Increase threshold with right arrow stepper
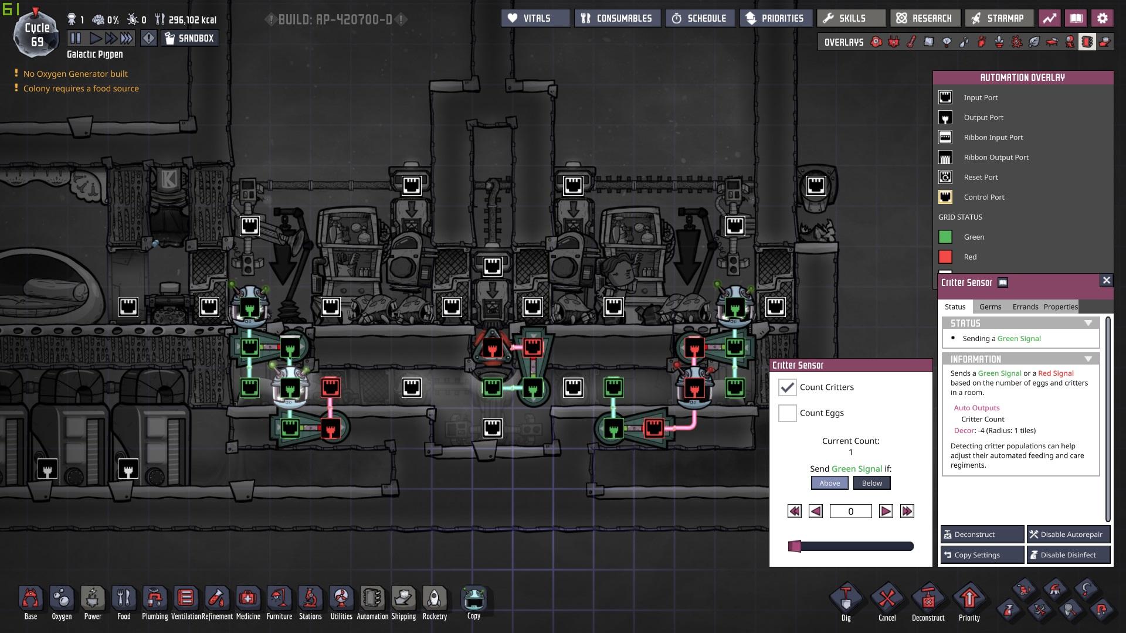This screenshot has width=1126, height=633. tap(886, 512)
